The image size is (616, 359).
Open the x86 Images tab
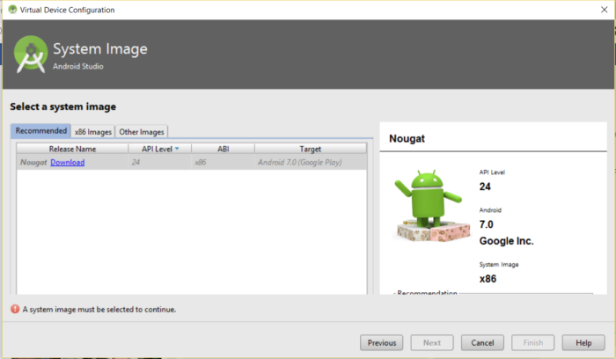click(x=93, y=132)
